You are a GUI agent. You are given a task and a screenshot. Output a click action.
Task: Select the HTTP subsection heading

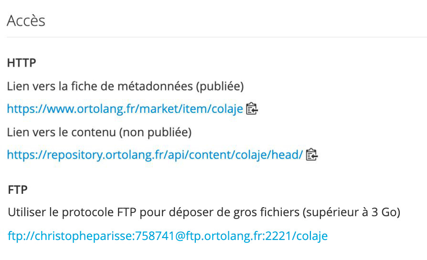pyautogui.click(x=21, y=63)
